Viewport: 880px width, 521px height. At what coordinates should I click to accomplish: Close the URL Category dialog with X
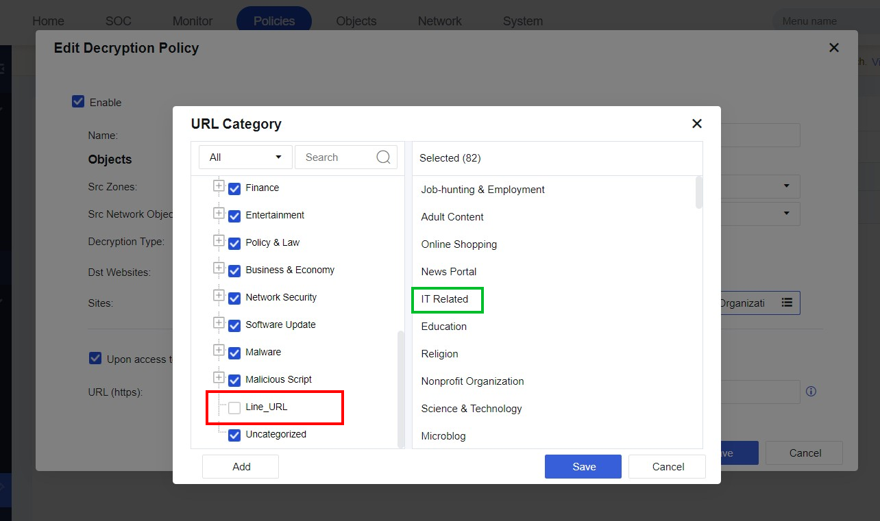coord(697,123)
